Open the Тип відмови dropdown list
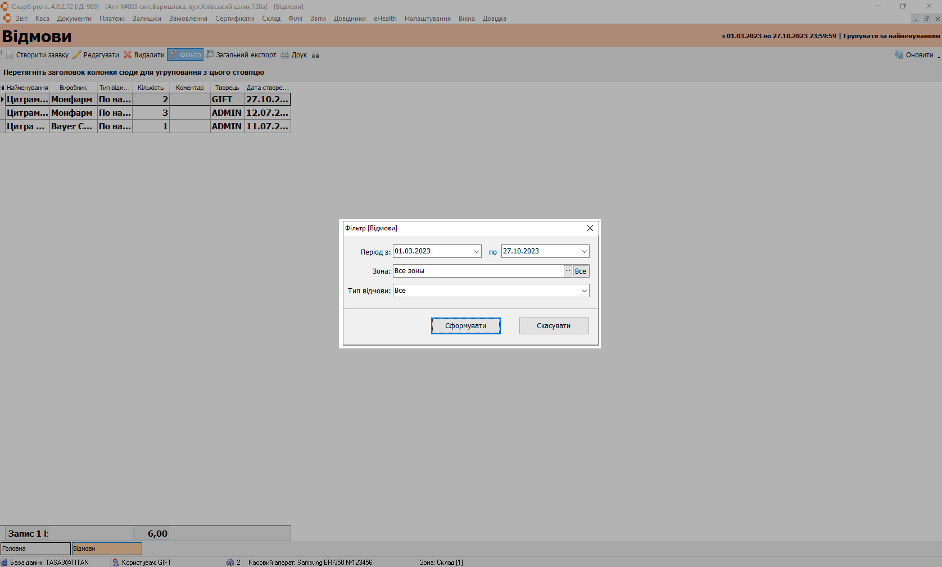Screen dimensions: 942x567 [584, 291]
